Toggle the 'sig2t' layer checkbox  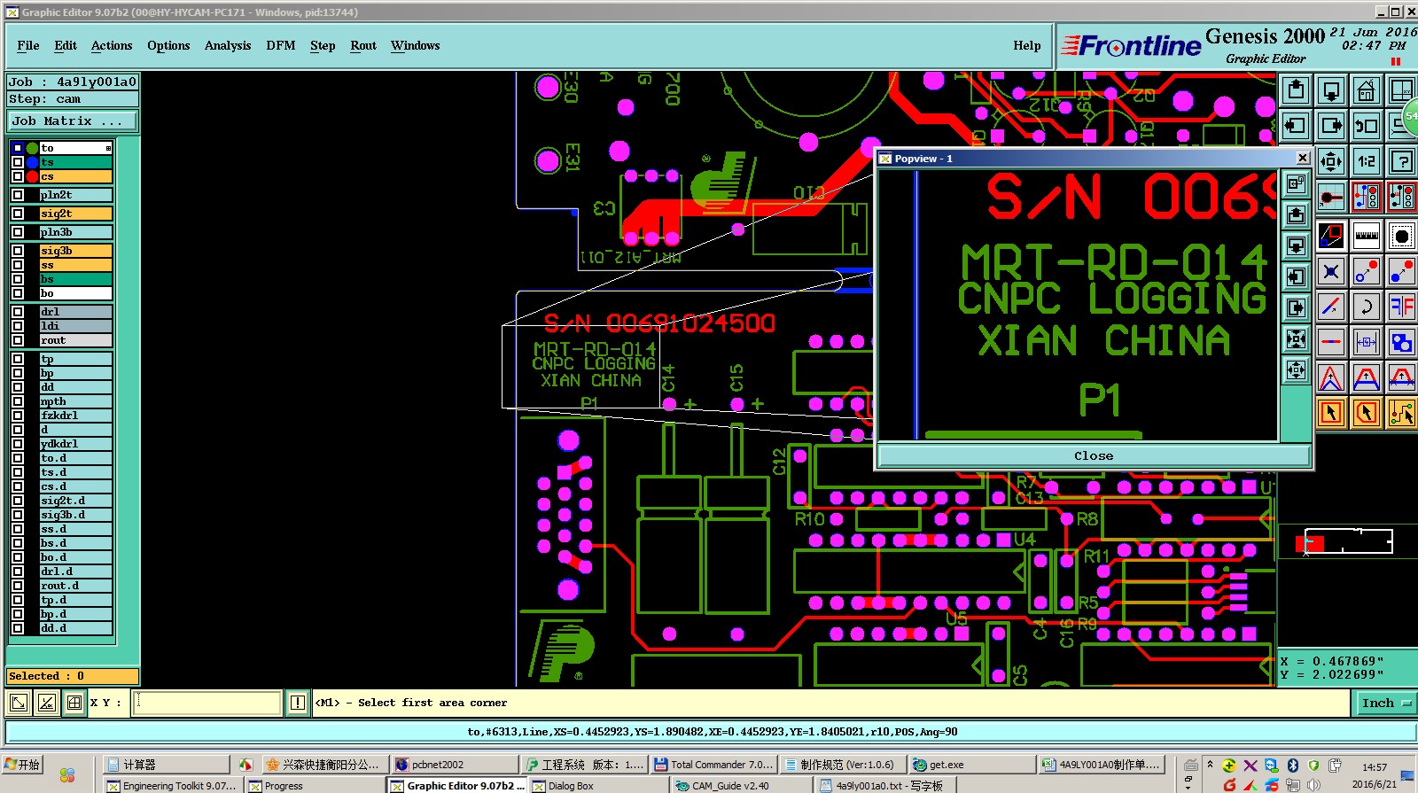18,214
